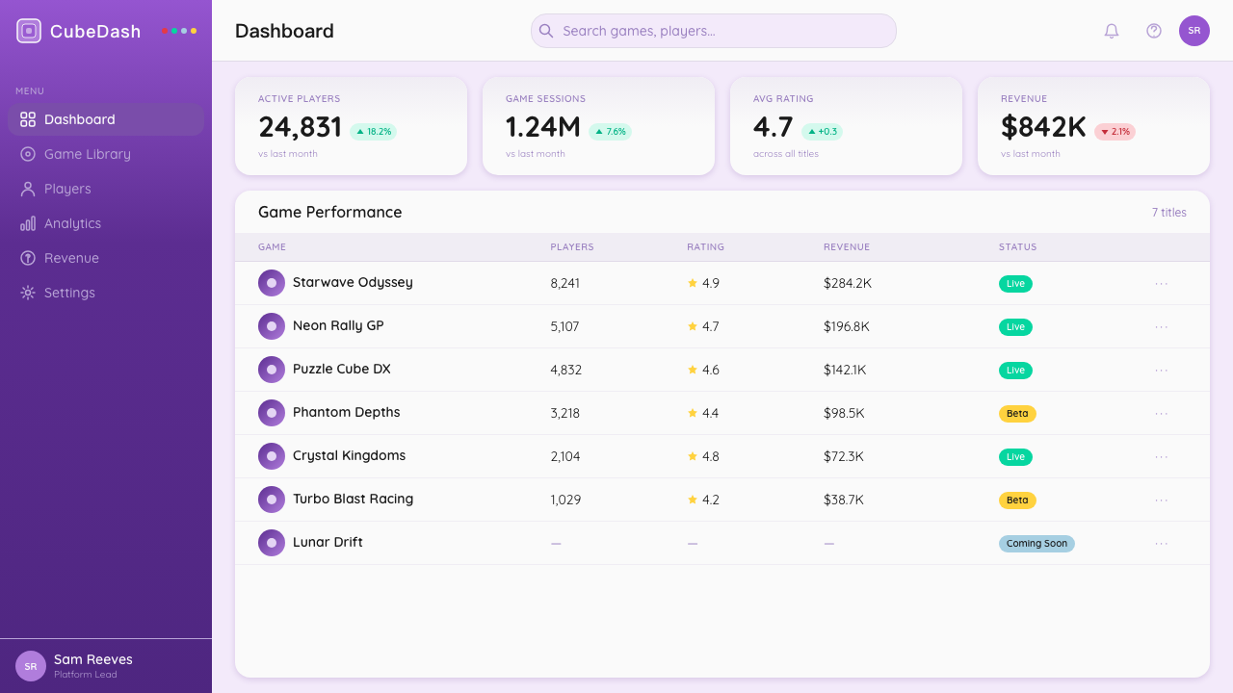
Task: Sort by the Revenue column header
Action: [847, 247]
